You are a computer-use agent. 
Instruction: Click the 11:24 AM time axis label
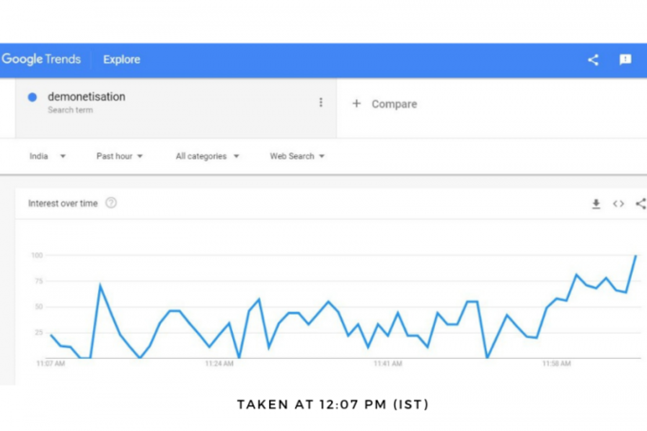click(x=219, y=363)
